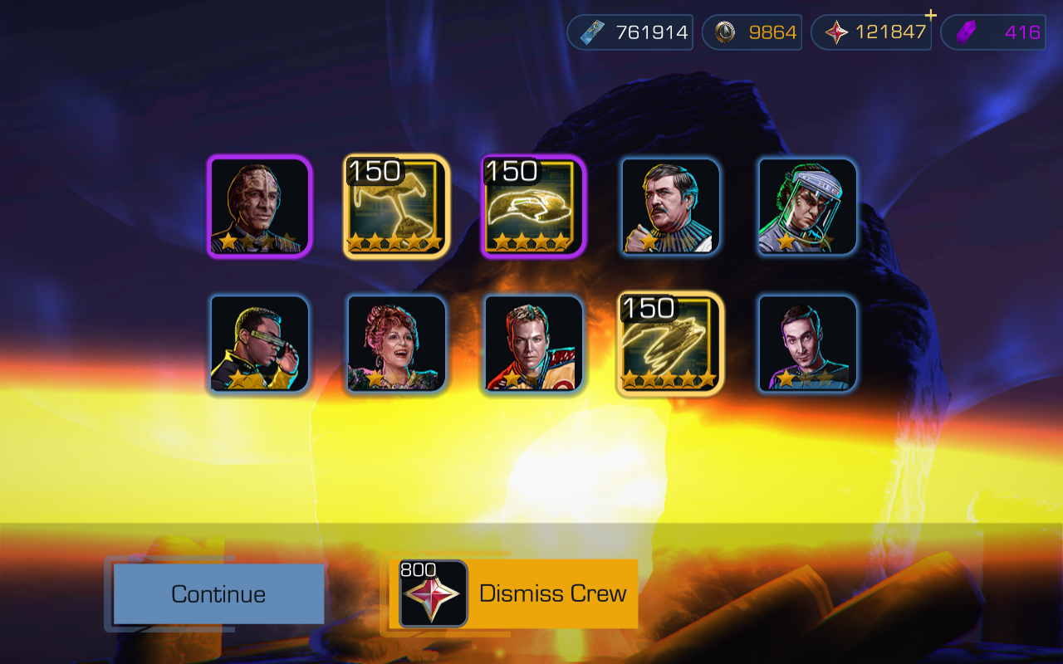Screen dimensions: 1063x664
Task: Add more honor with the plus icon
Action: (931, 15)
